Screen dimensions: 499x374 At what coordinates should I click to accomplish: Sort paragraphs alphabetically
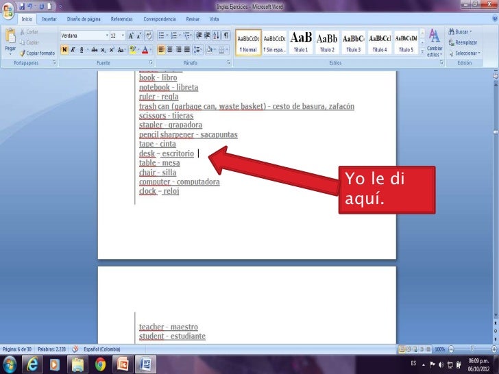[216, 36]
